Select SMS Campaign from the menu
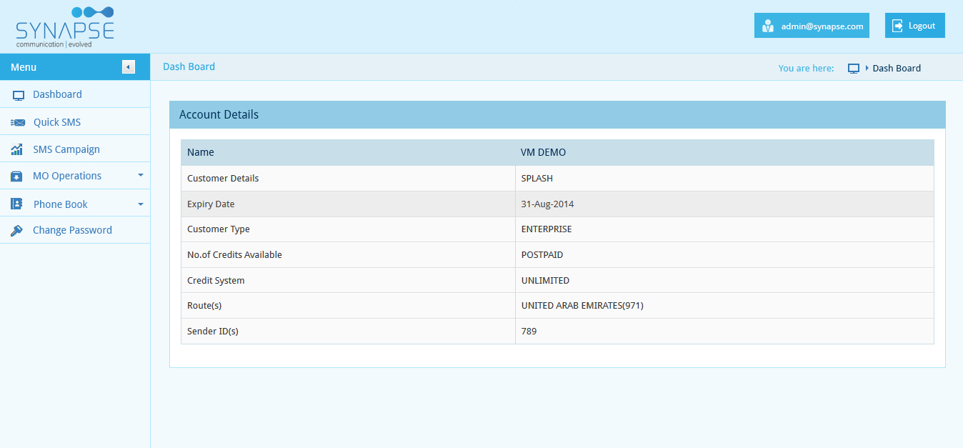Image resolution: width=963 pixels, height=448 pixels. (x=66, y=149)
